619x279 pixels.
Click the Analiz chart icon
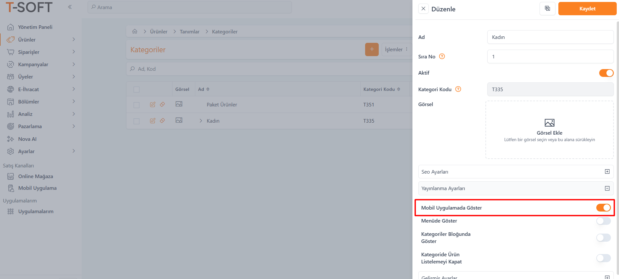(11, 114)
